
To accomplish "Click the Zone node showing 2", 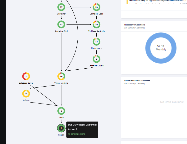I will (61, 111).
